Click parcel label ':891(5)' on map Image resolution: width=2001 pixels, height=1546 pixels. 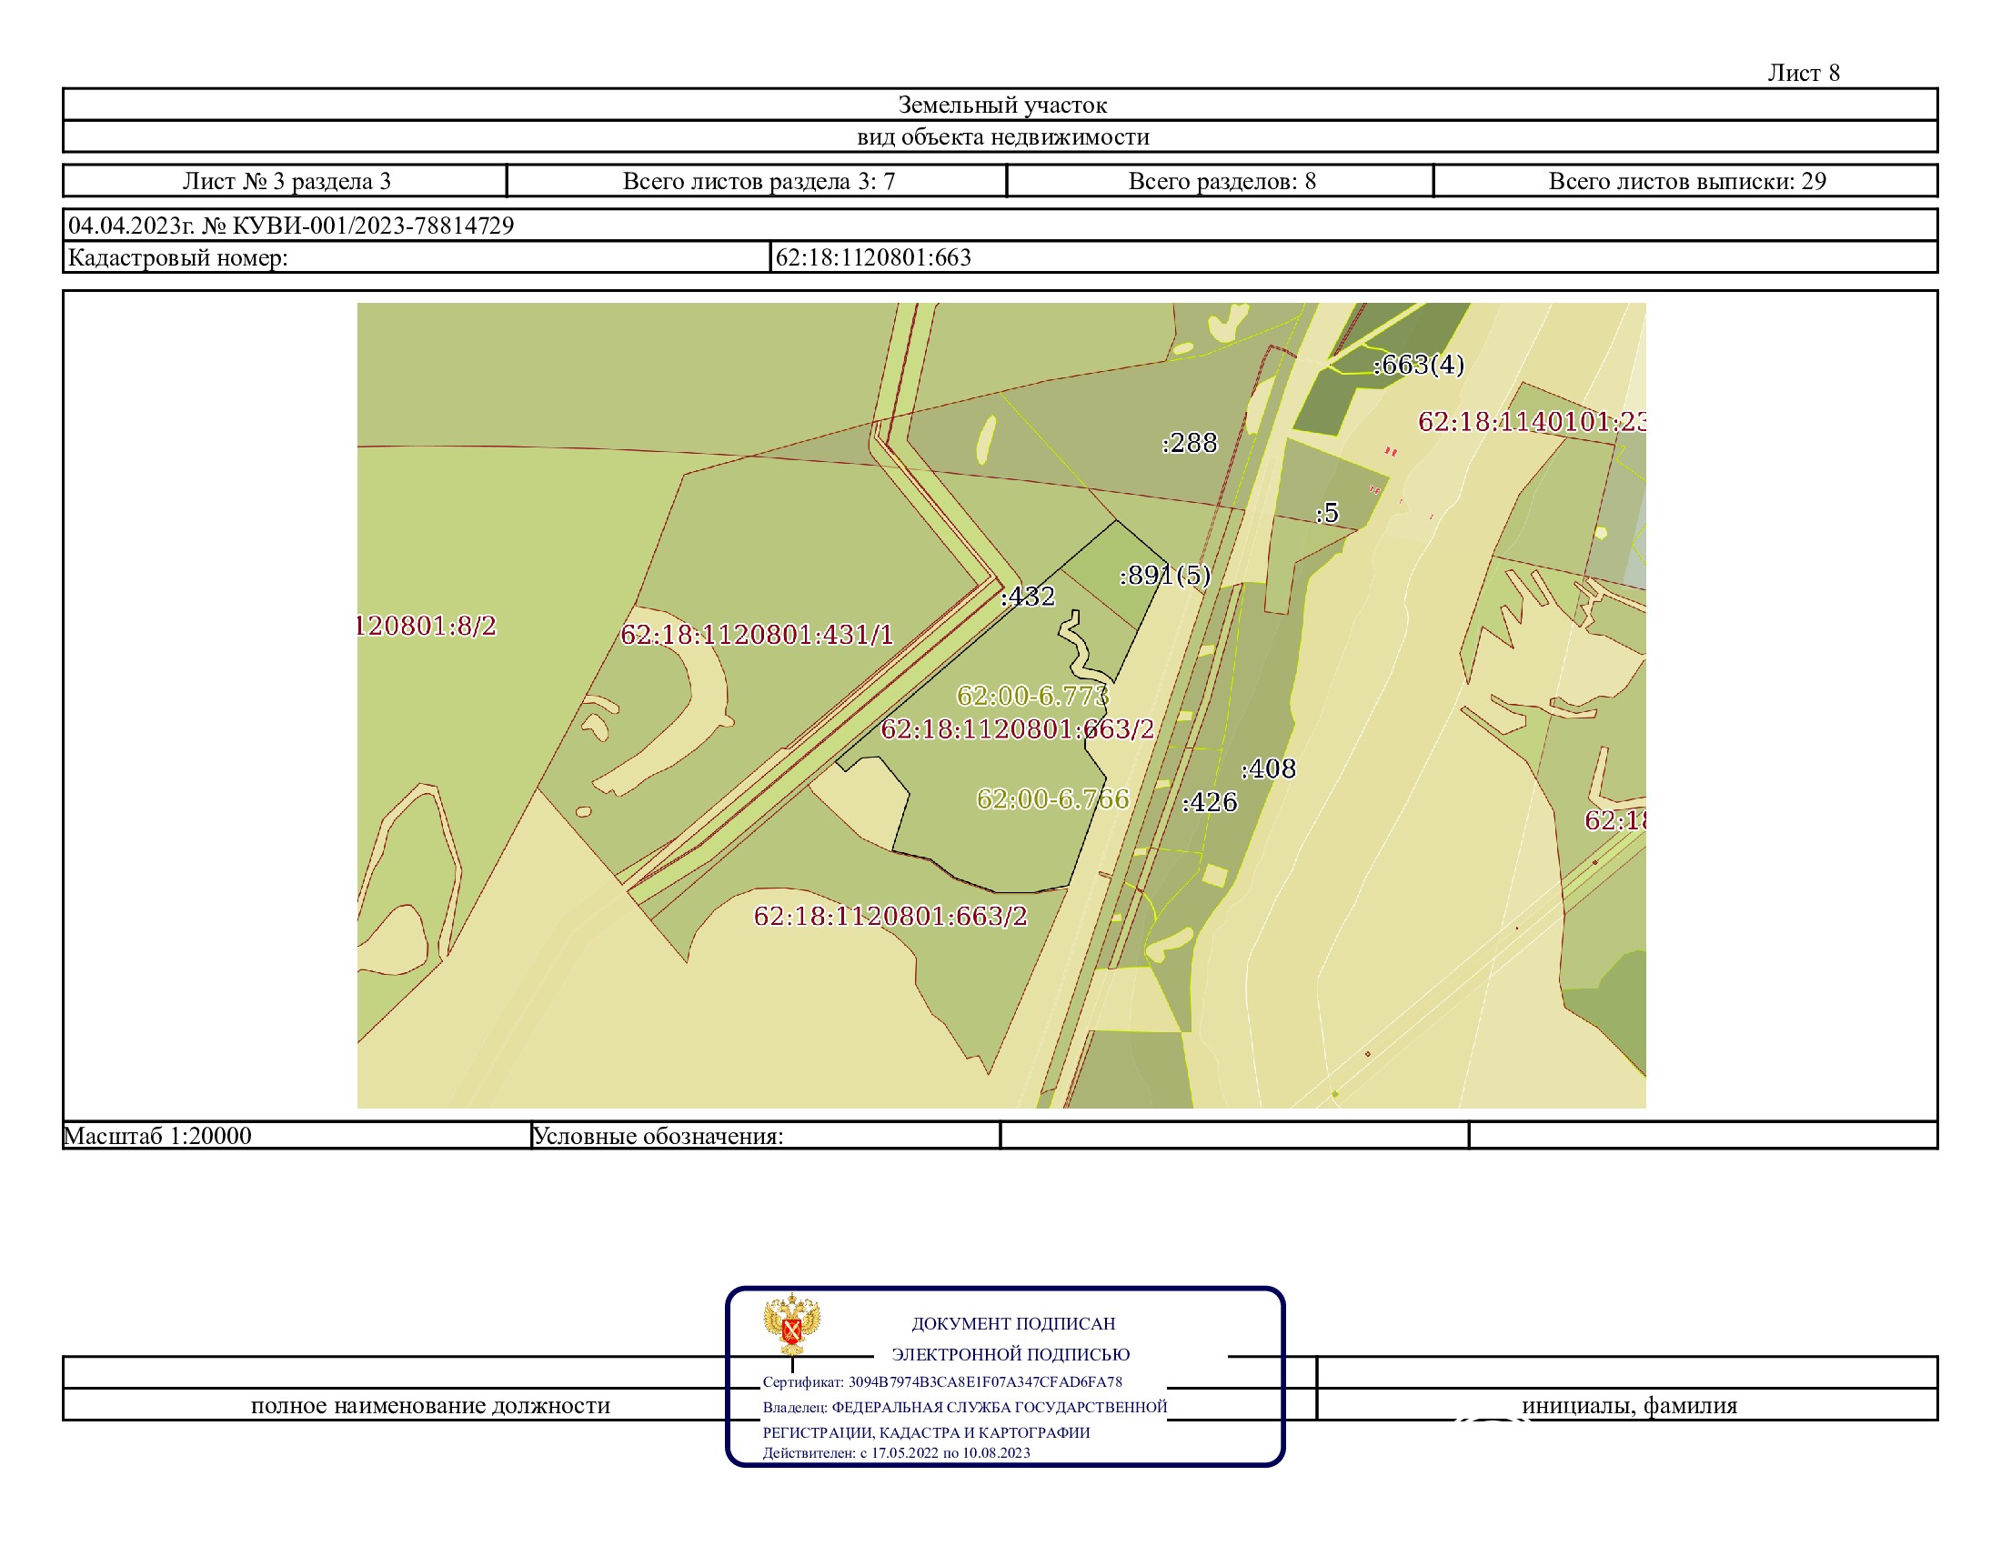[x=1164, y=575]
